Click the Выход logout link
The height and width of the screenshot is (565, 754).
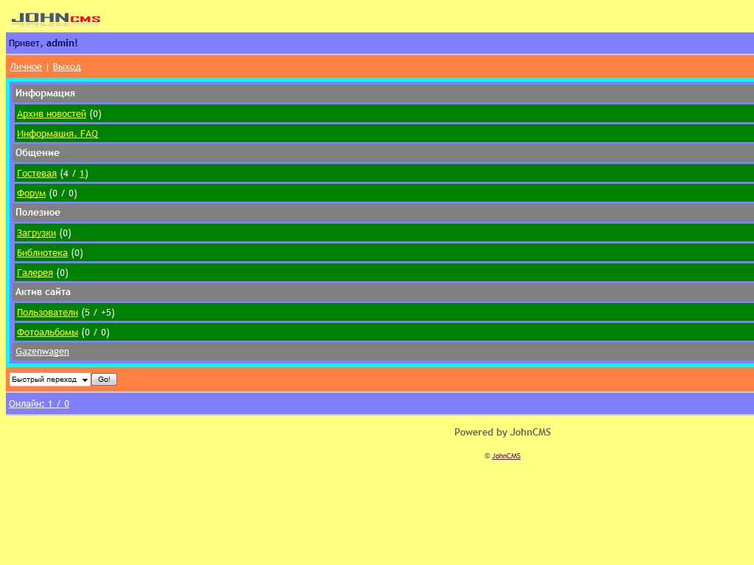(67, 67)
